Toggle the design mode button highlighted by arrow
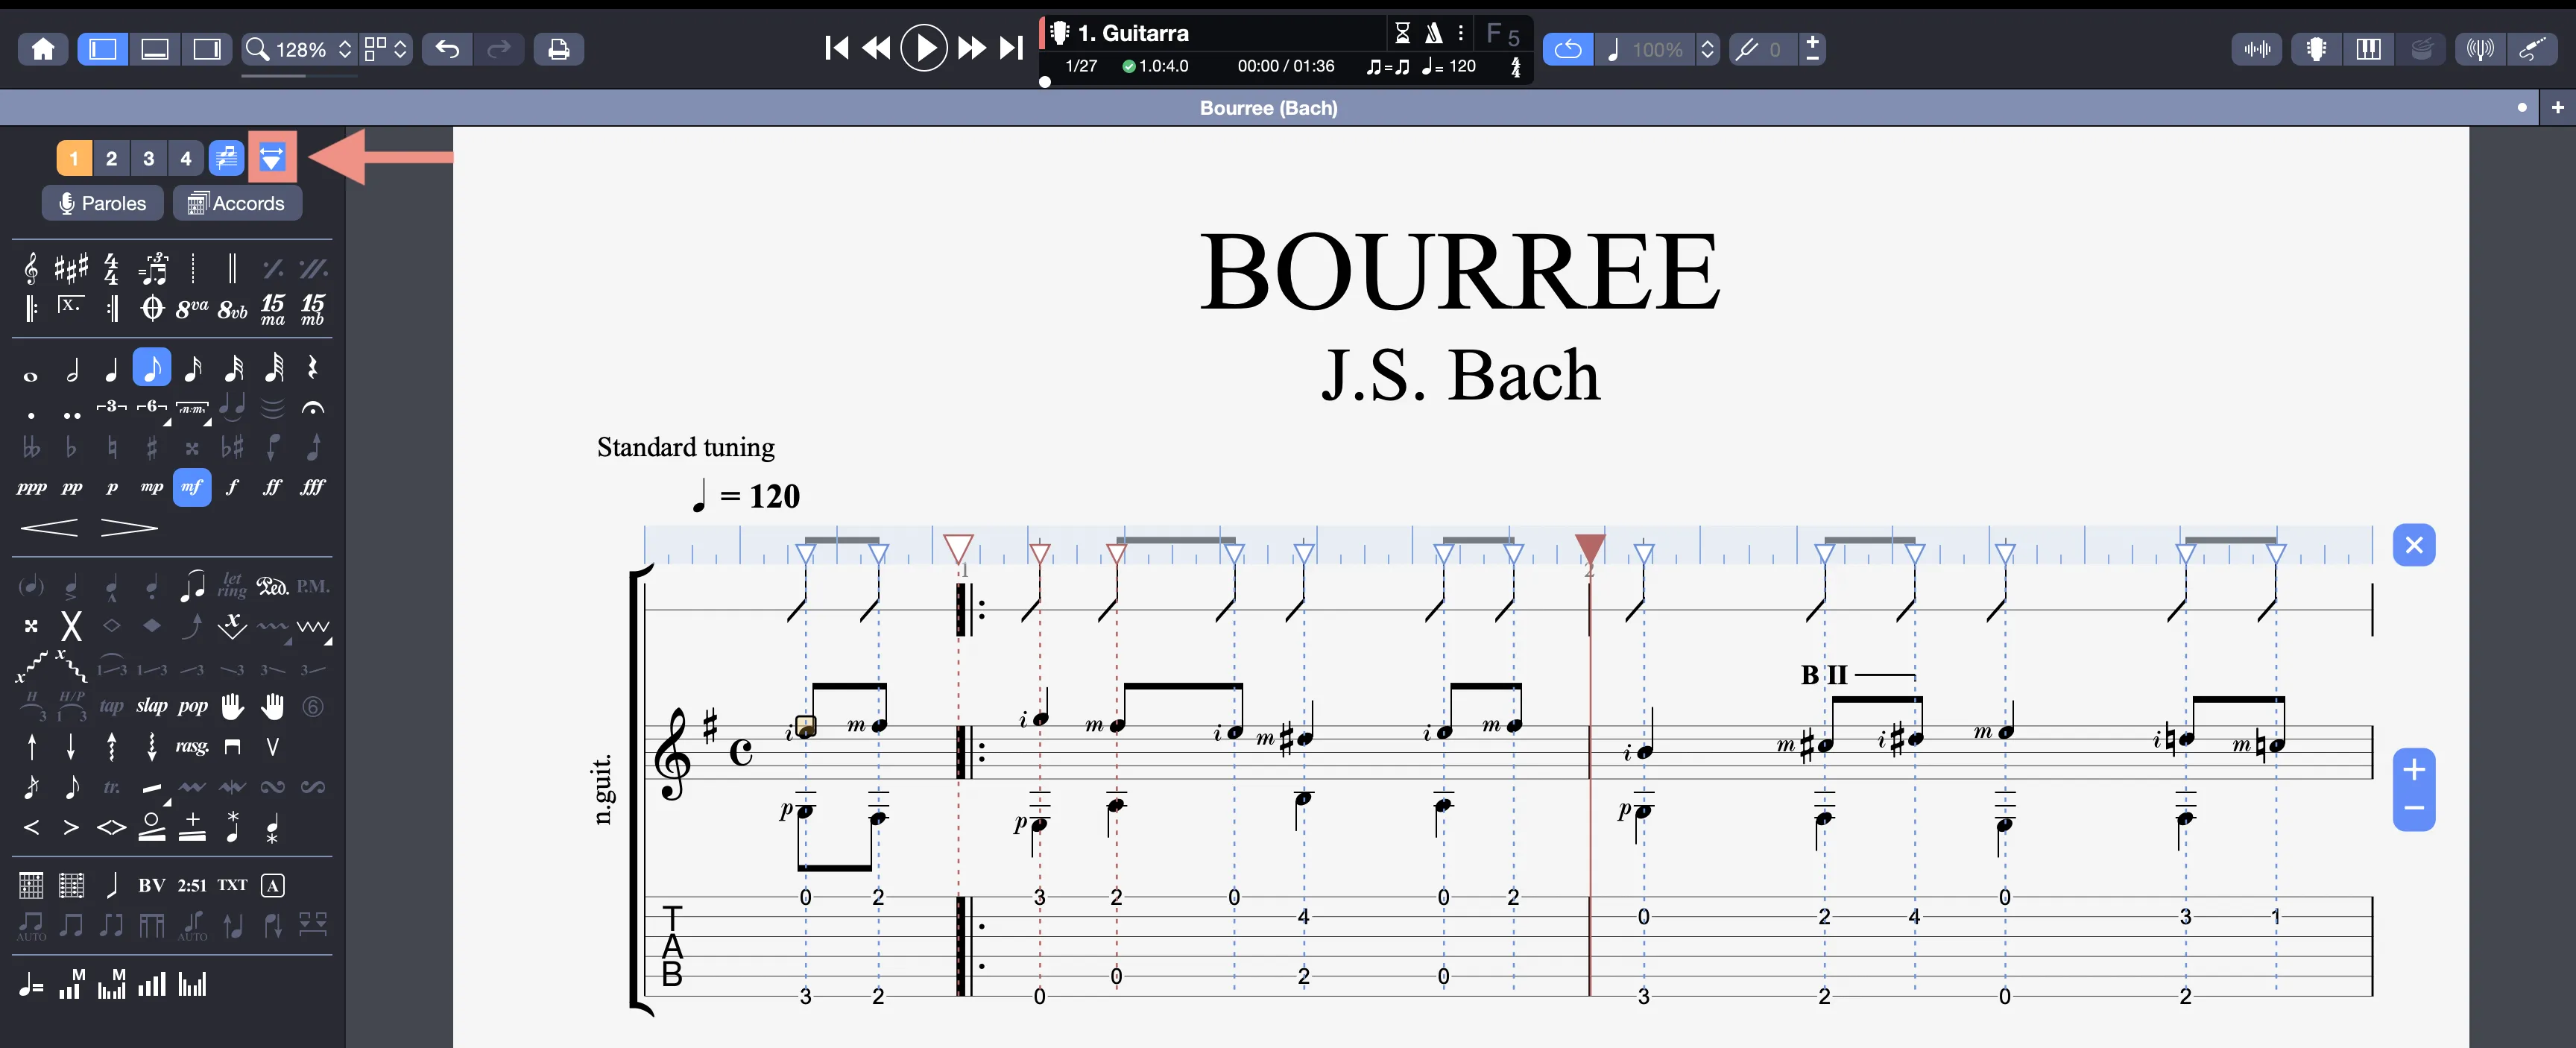 point(272,157)
